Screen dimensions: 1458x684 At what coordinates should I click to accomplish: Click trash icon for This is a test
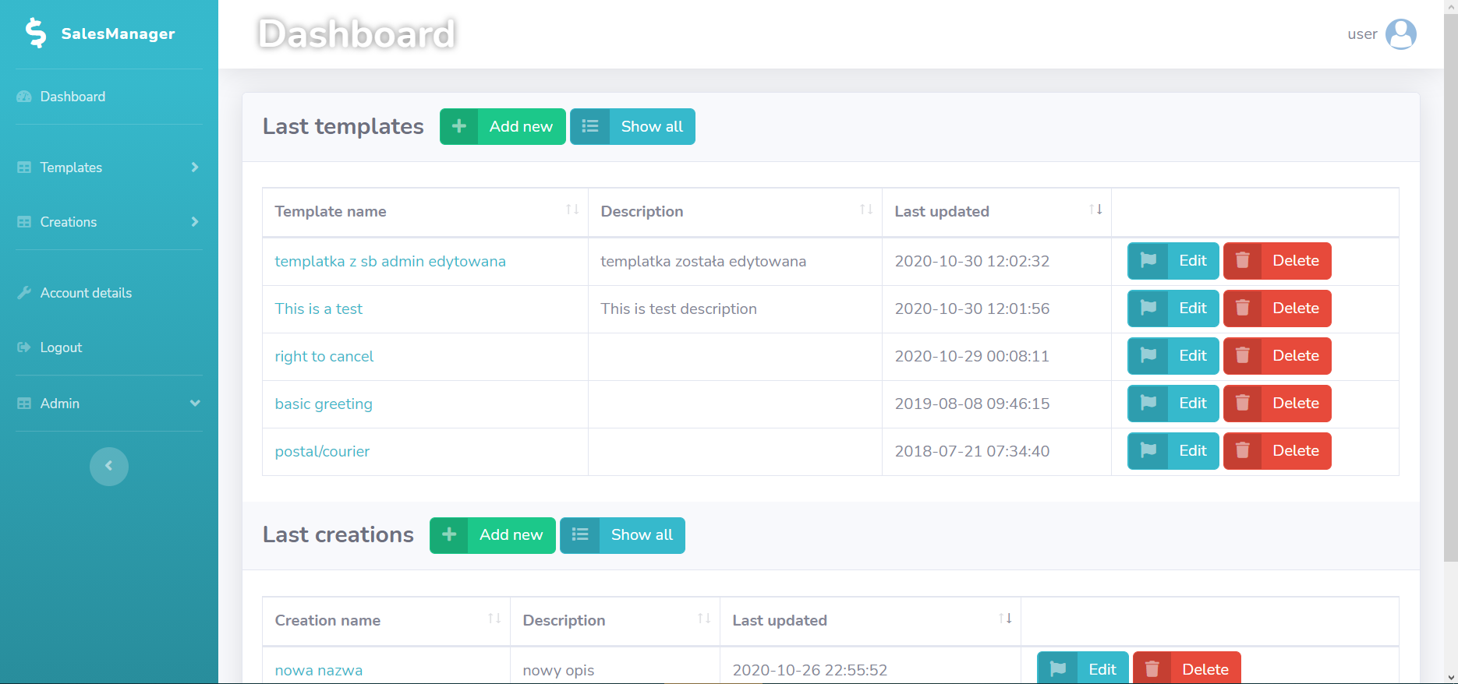[x=1243, y=309]
